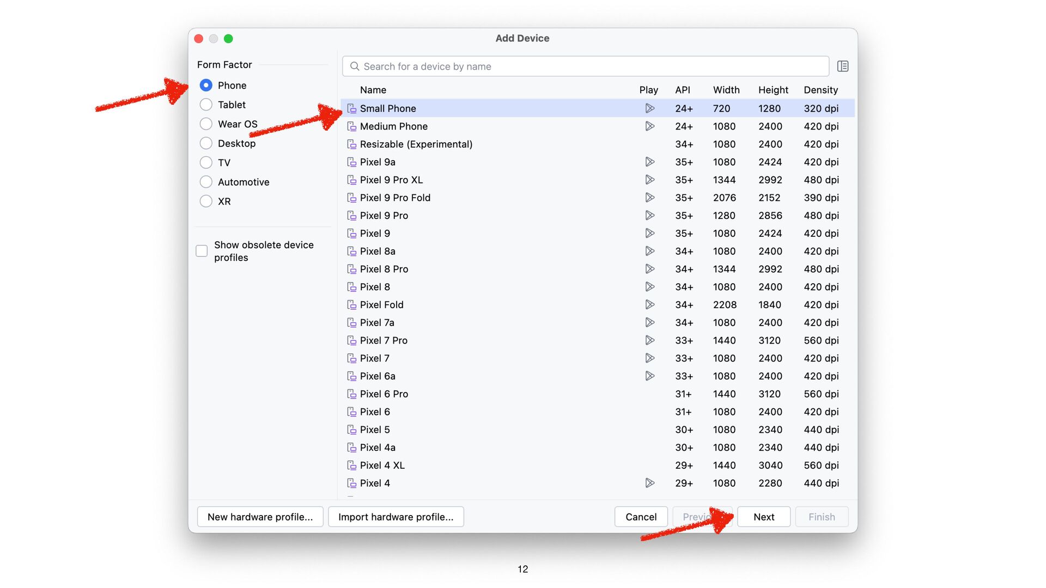Click the Resizable (Experimental) device icon
Image resolution: width=1046 pixels, height=588 pixels.
[352, 145]
